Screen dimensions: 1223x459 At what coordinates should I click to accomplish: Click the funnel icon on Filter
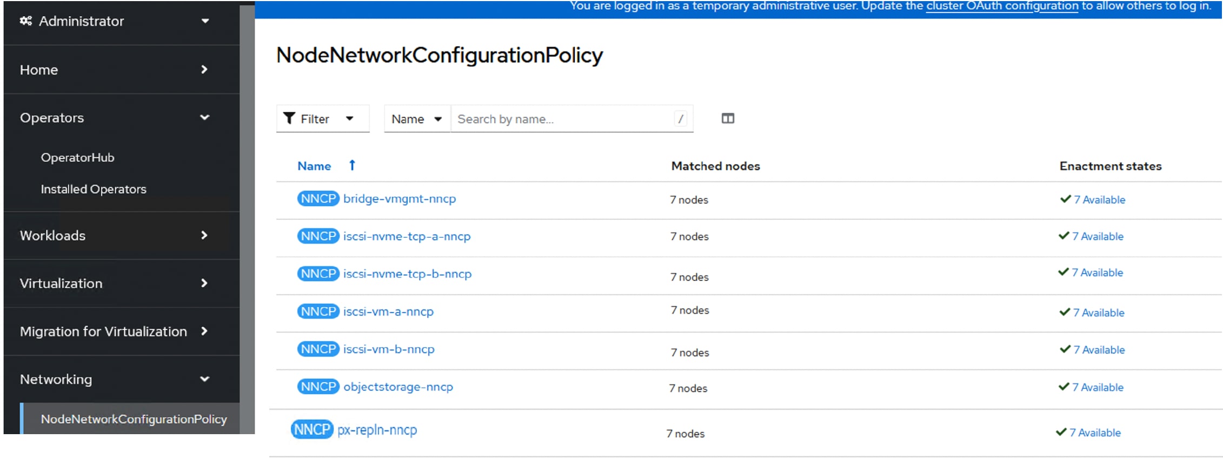click(289, 118)
